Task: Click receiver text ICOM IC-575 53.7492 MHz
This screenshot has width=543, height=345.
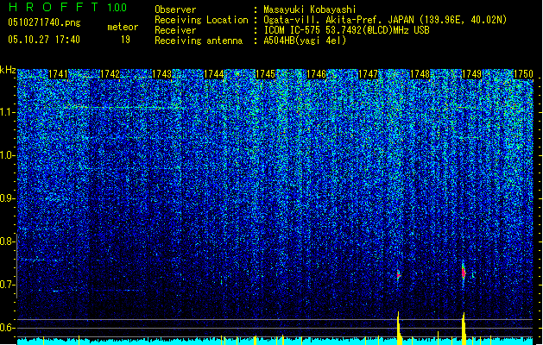Action: pyautogui.click(x=346, y=30)
